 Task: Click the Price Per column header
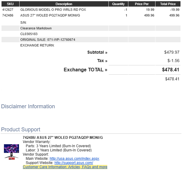coord(142,4)
